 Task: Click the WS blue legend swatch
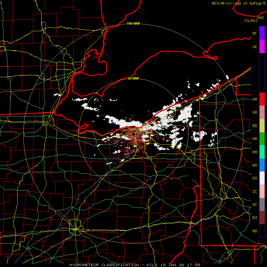pos(262,165)
